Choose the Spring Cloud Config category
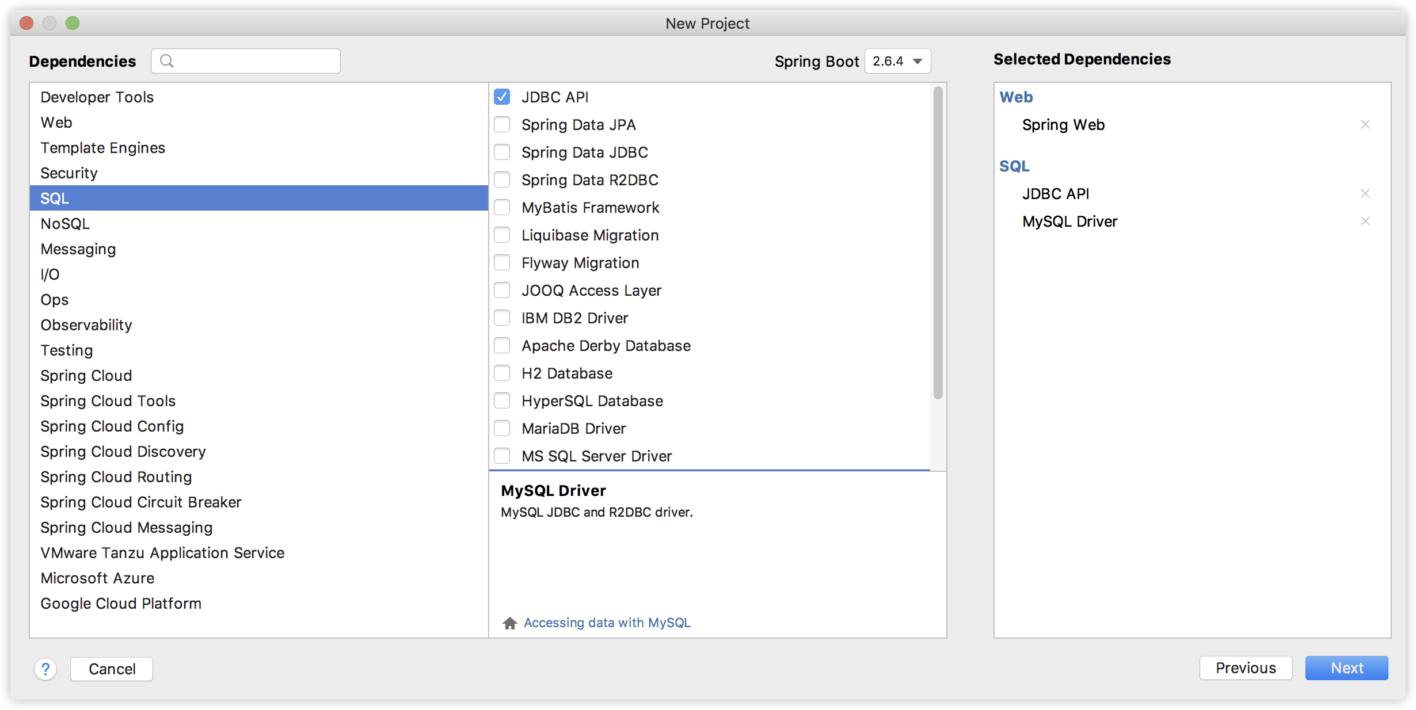Viewport: 1416px width, 710px height. (112, 426)
